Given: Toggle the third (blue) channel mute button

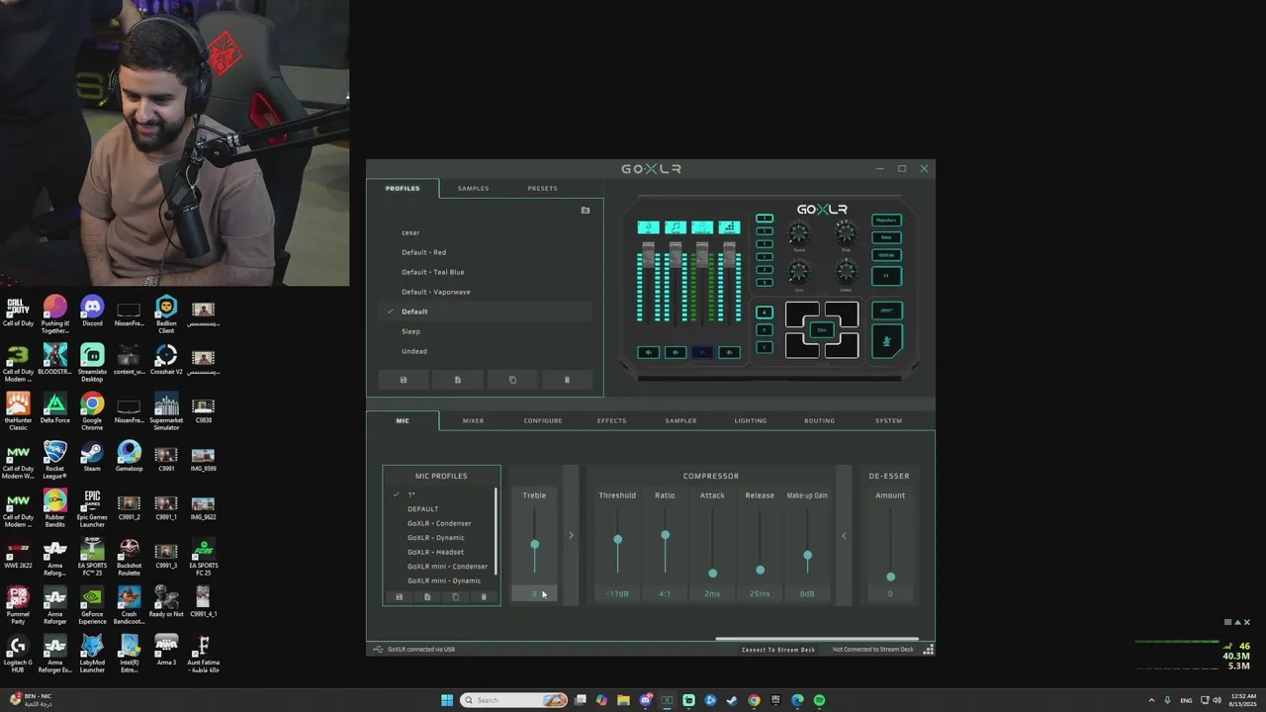Looking at the screenshot, I should coord(702,352).
